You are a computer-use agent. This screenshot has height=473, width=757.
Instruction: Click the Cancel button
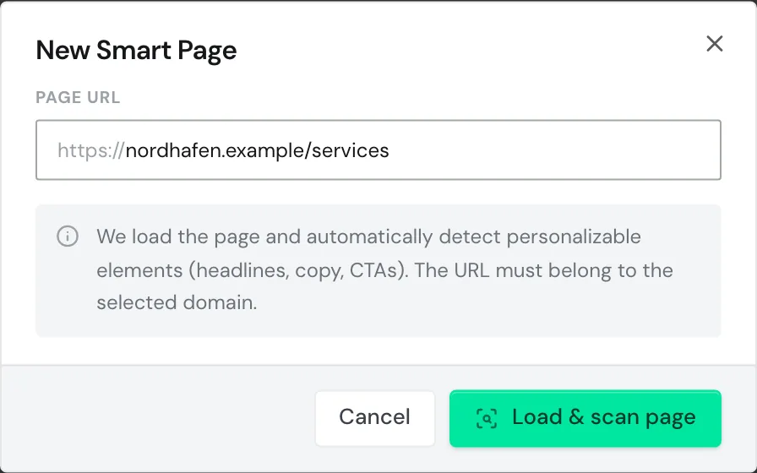click(374, 418)
